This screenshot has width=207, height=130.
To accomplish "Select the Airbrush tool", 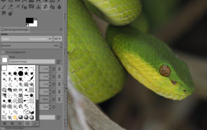I will coord(17,7).
